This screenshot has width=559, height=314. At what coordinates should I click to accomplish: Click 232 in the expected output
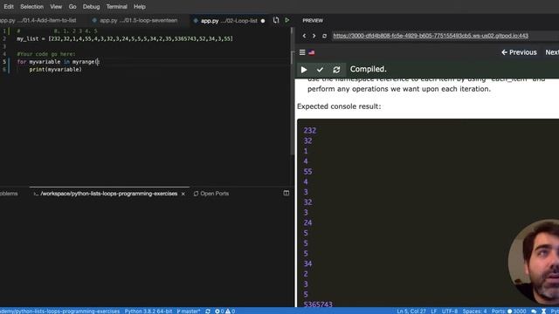tap(310, 131)
